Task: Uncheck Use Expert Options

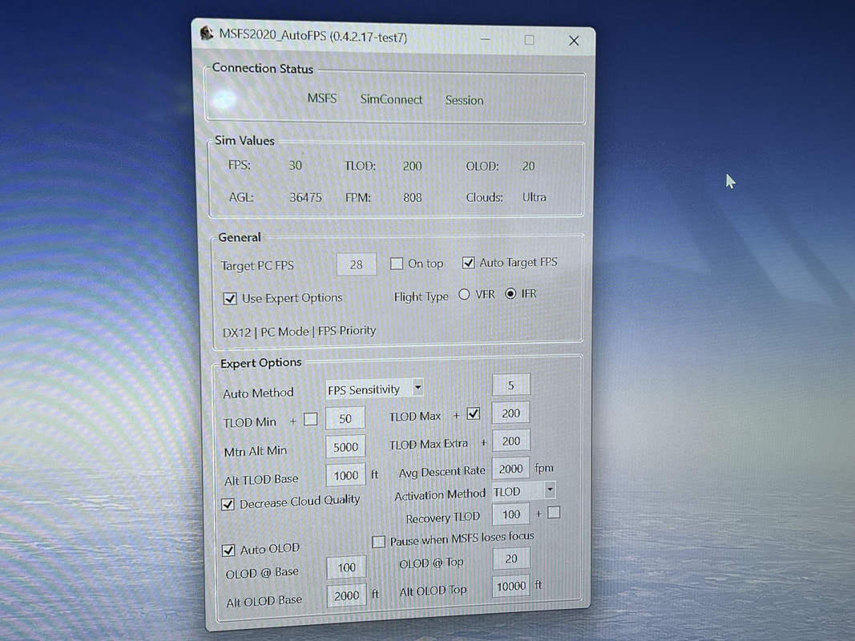Action: 229,299
